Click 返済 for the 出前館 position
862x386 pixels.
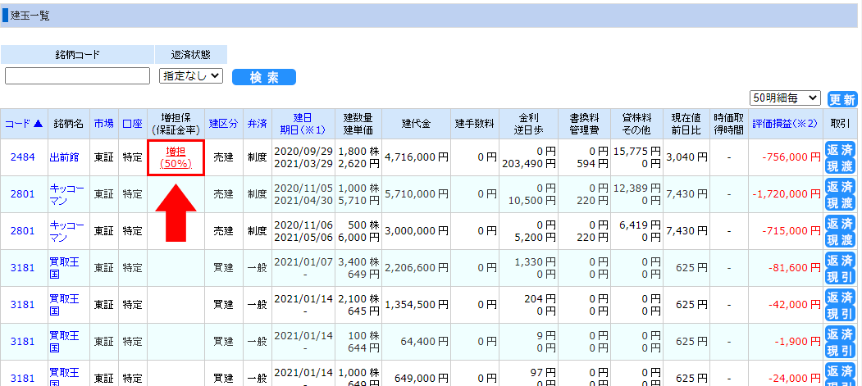click(x=841, y=148)
